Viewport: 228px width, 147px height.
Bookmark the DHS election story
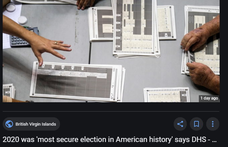pyautogui.click(x=196, y=124)
